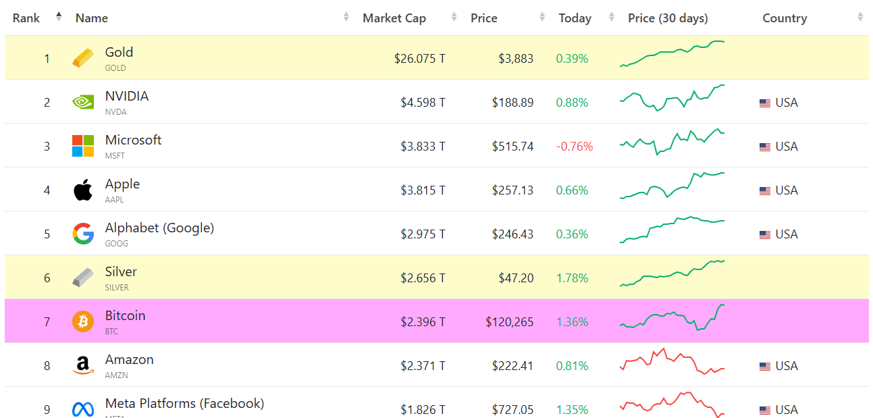Open the Alphabet (Google) link
Image resolution: width=873 pixels, height=418 pixels.
tap(159, 228)
